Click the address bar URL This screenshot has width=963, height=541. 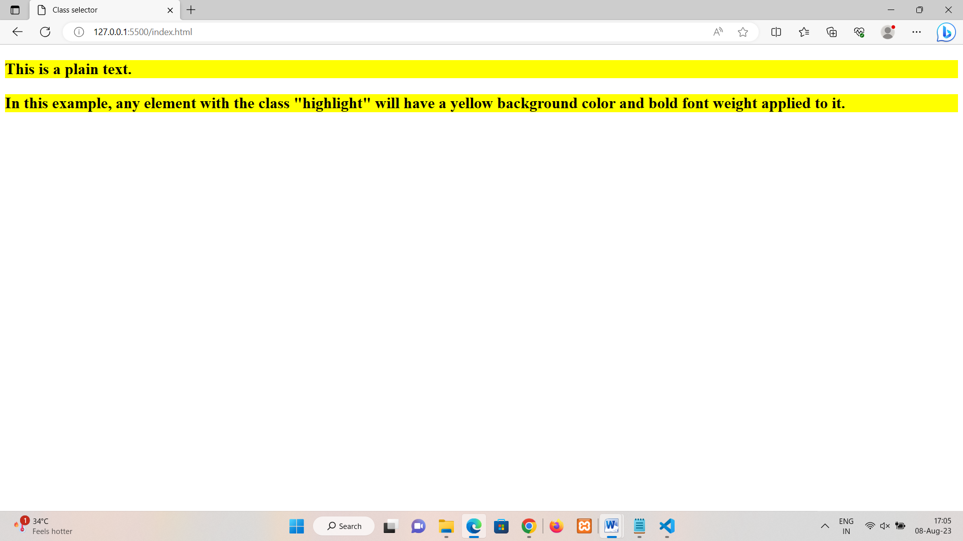point(143,32)
